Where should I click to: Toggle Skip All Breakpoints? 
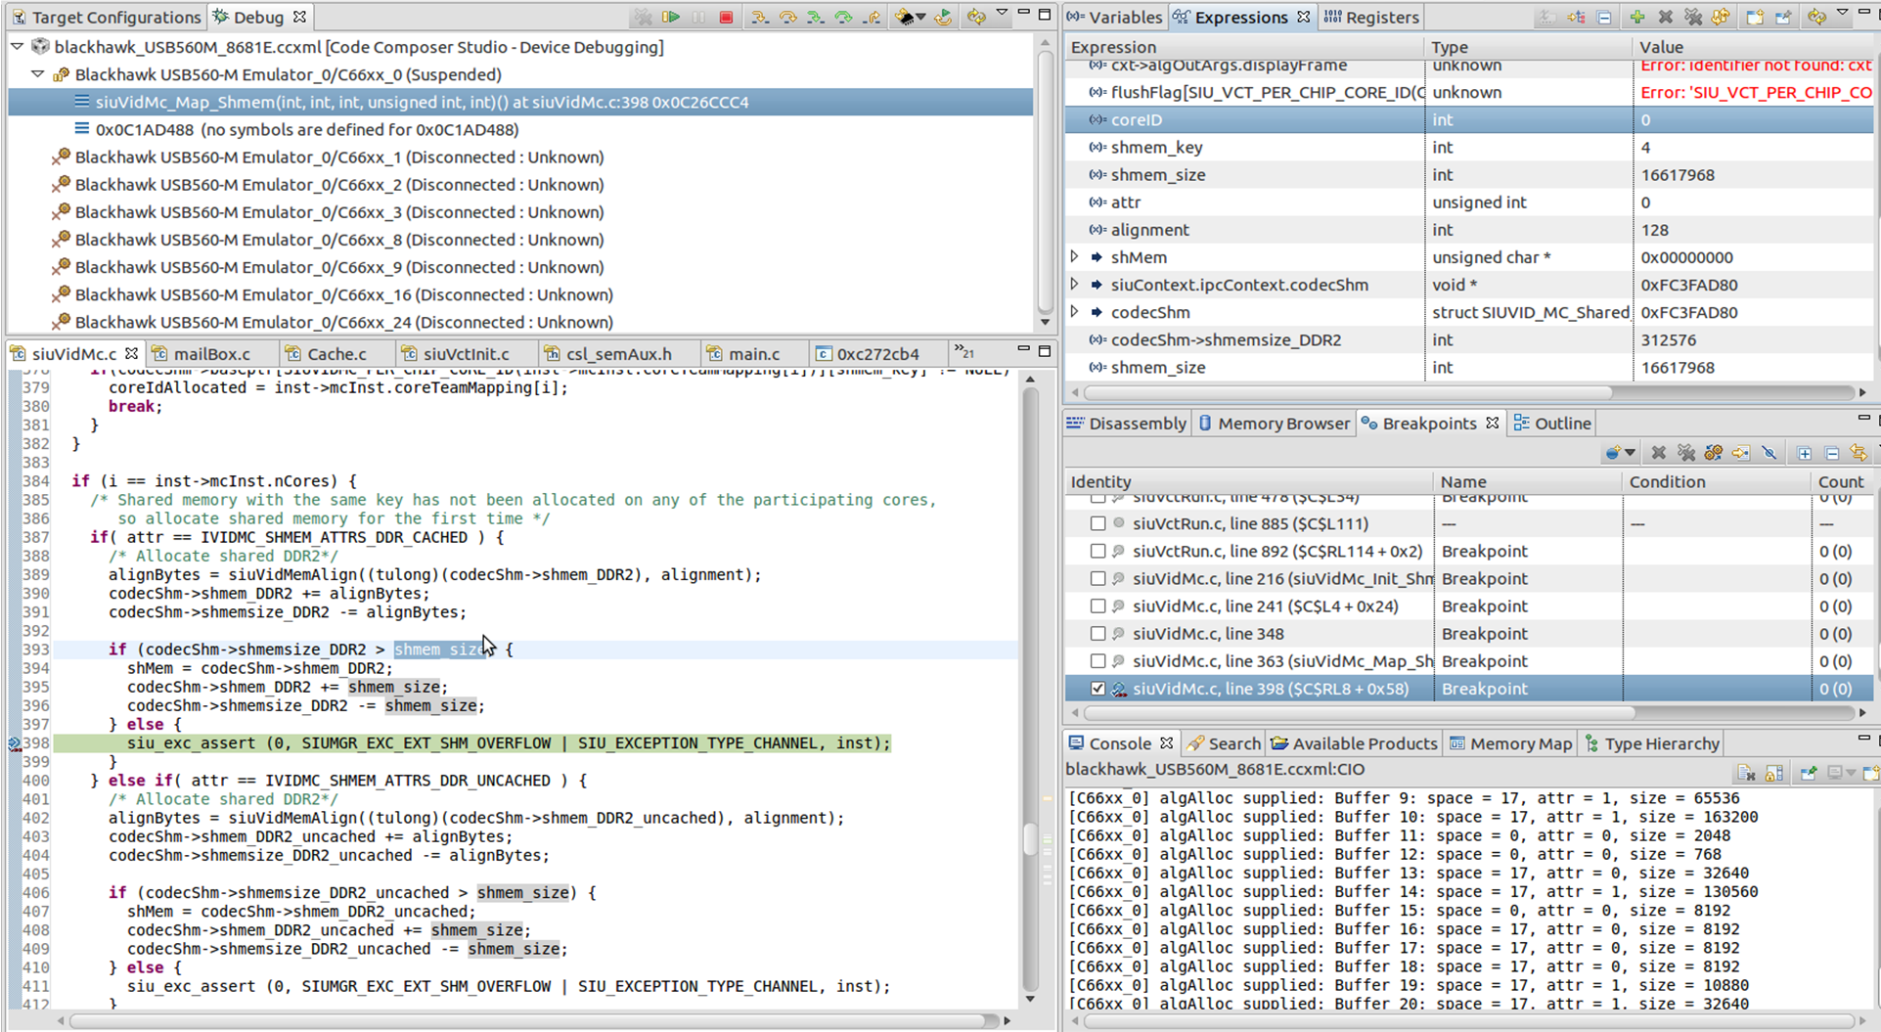click(1769, 453)
